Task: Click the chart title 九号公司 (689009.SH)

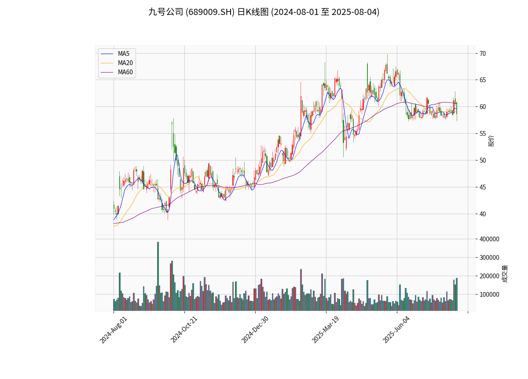Action: (264, 12)
